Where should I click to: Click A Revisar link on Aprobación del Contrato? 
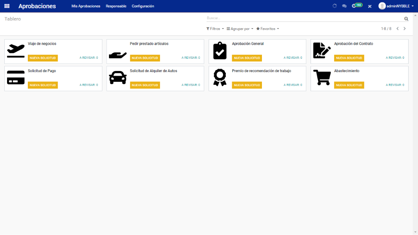coord(395,58)
